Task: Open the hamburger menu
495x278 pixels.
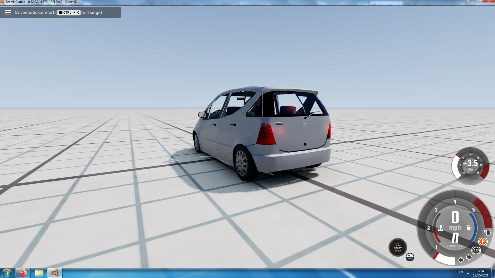Action: tap(8, 12)
